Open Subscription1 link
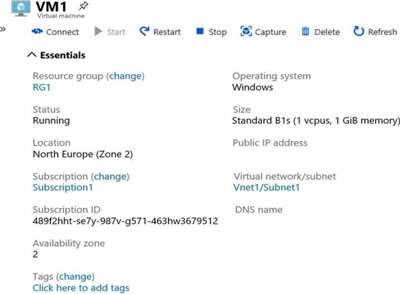Screen dimensions: 400x294 [x=62, y=187]
